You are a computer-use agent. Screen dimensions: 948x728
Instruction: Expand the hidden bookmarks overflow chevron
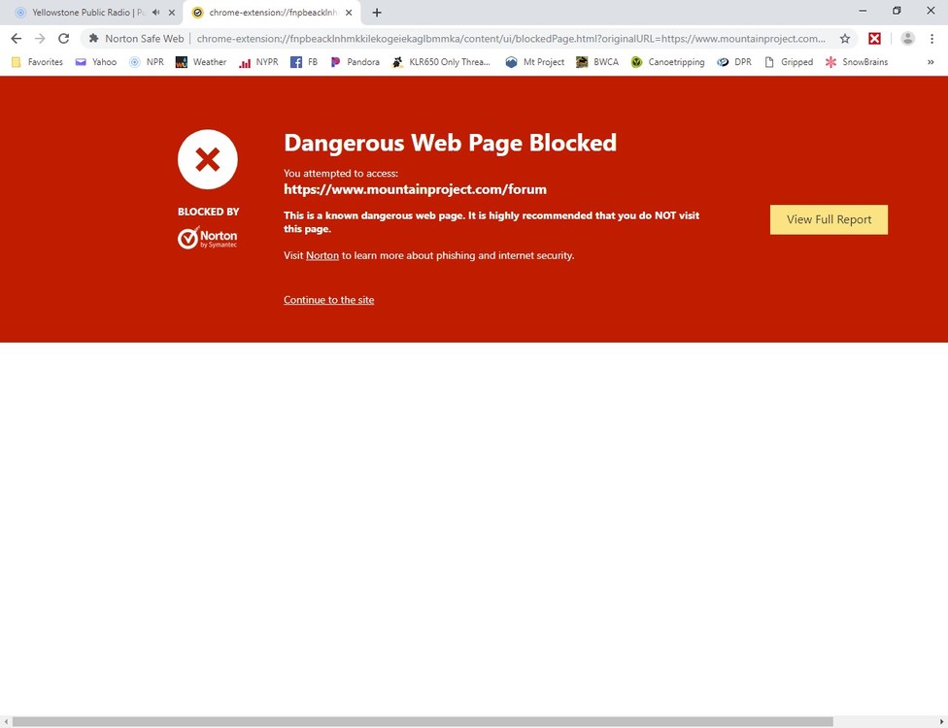tap(931, 61)
